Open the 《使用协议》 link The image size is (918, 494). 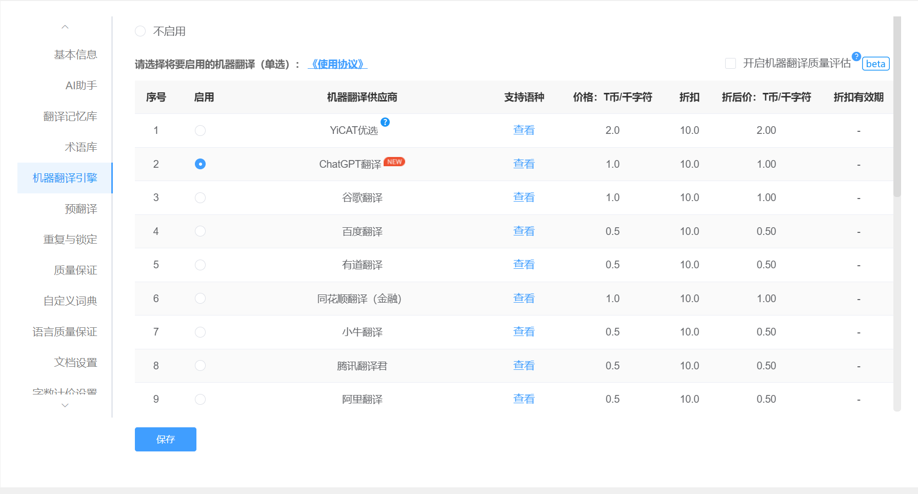337,64
